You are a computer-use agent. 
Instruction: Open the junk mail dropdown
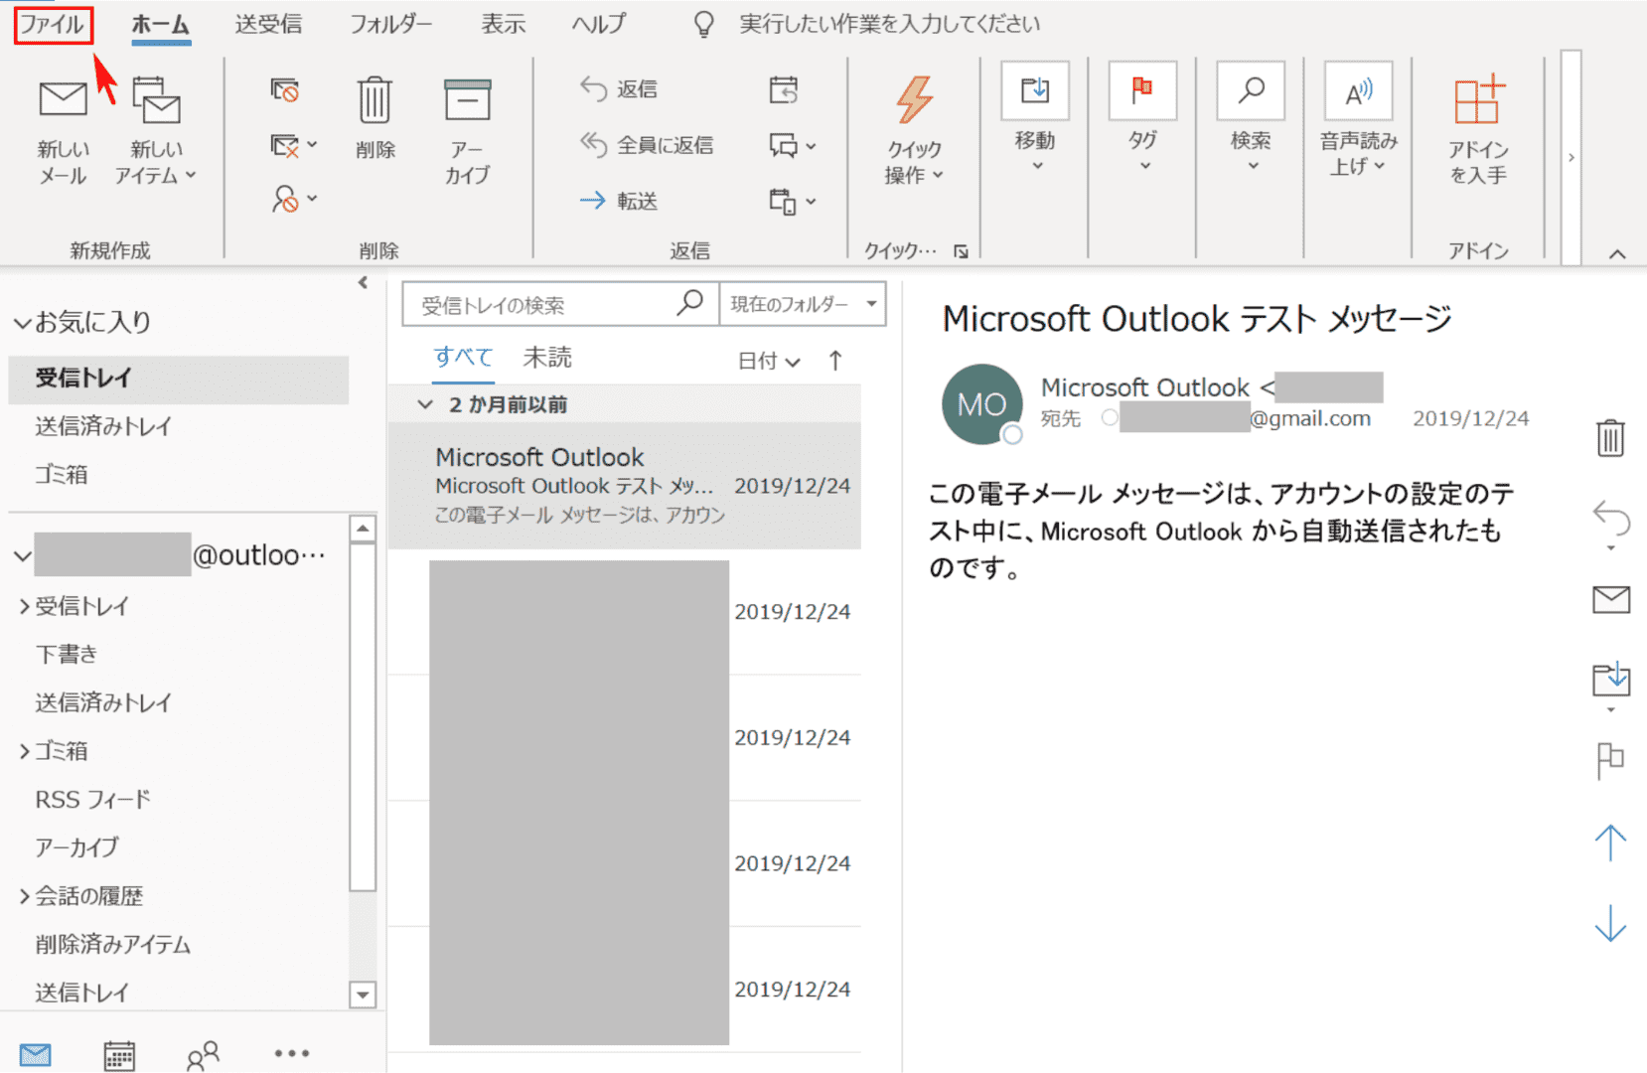click(294, 199)
